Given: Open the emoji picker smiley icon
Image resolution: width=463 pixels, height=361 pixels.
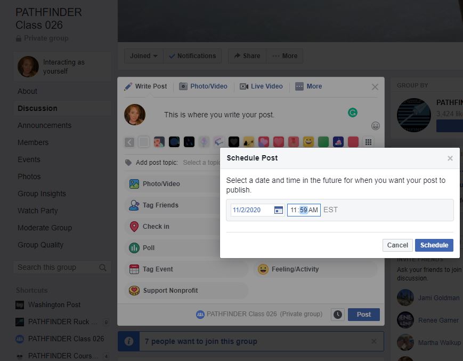Looking at the screenshot, I should tap(375, 126).
